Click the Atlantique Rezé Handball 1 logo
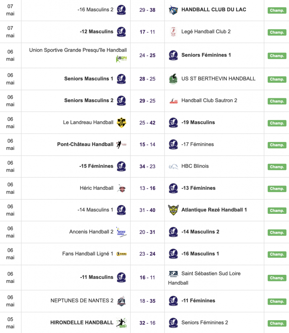The image size is (289, 333). 173,210
